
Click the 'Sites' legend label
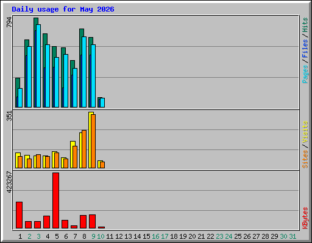coord(305,159)
